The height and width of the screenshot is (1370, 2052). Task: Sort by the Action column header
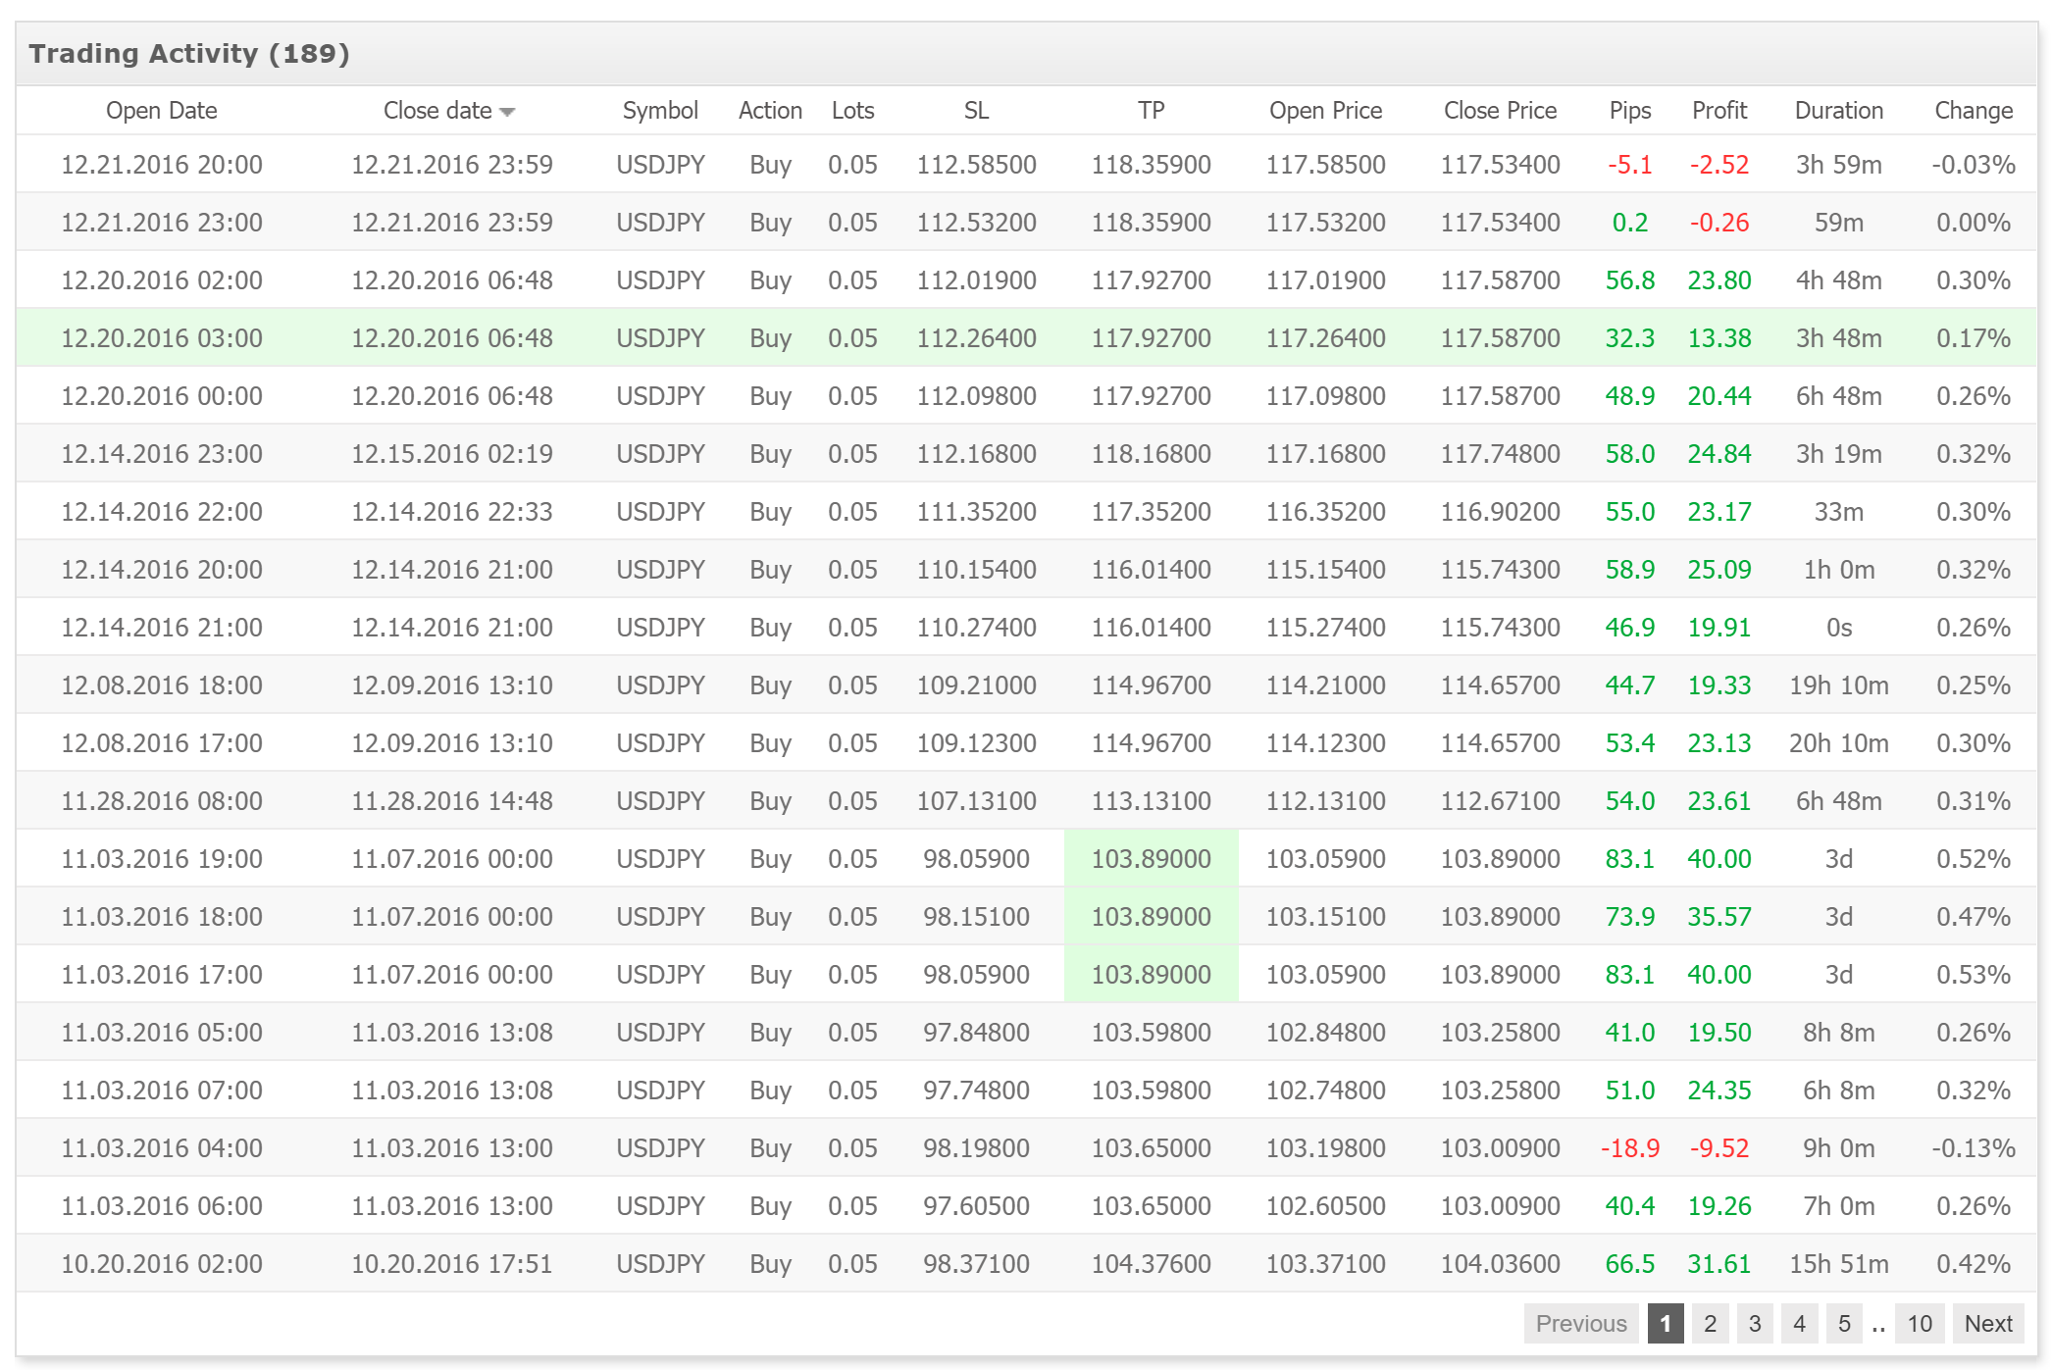770,111
